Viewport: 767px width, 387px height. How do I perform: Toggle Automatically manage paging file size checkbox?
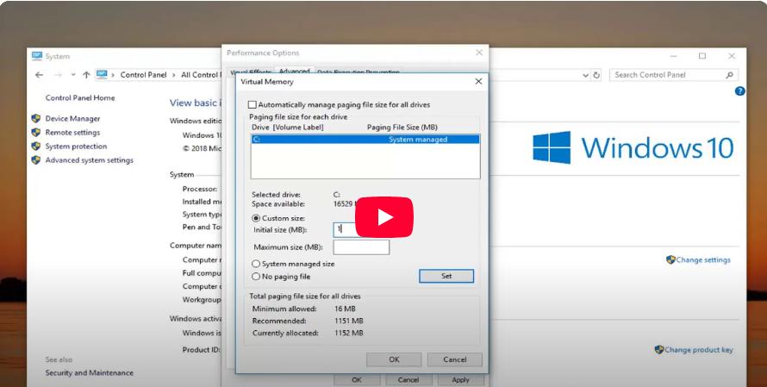(253, 104)
